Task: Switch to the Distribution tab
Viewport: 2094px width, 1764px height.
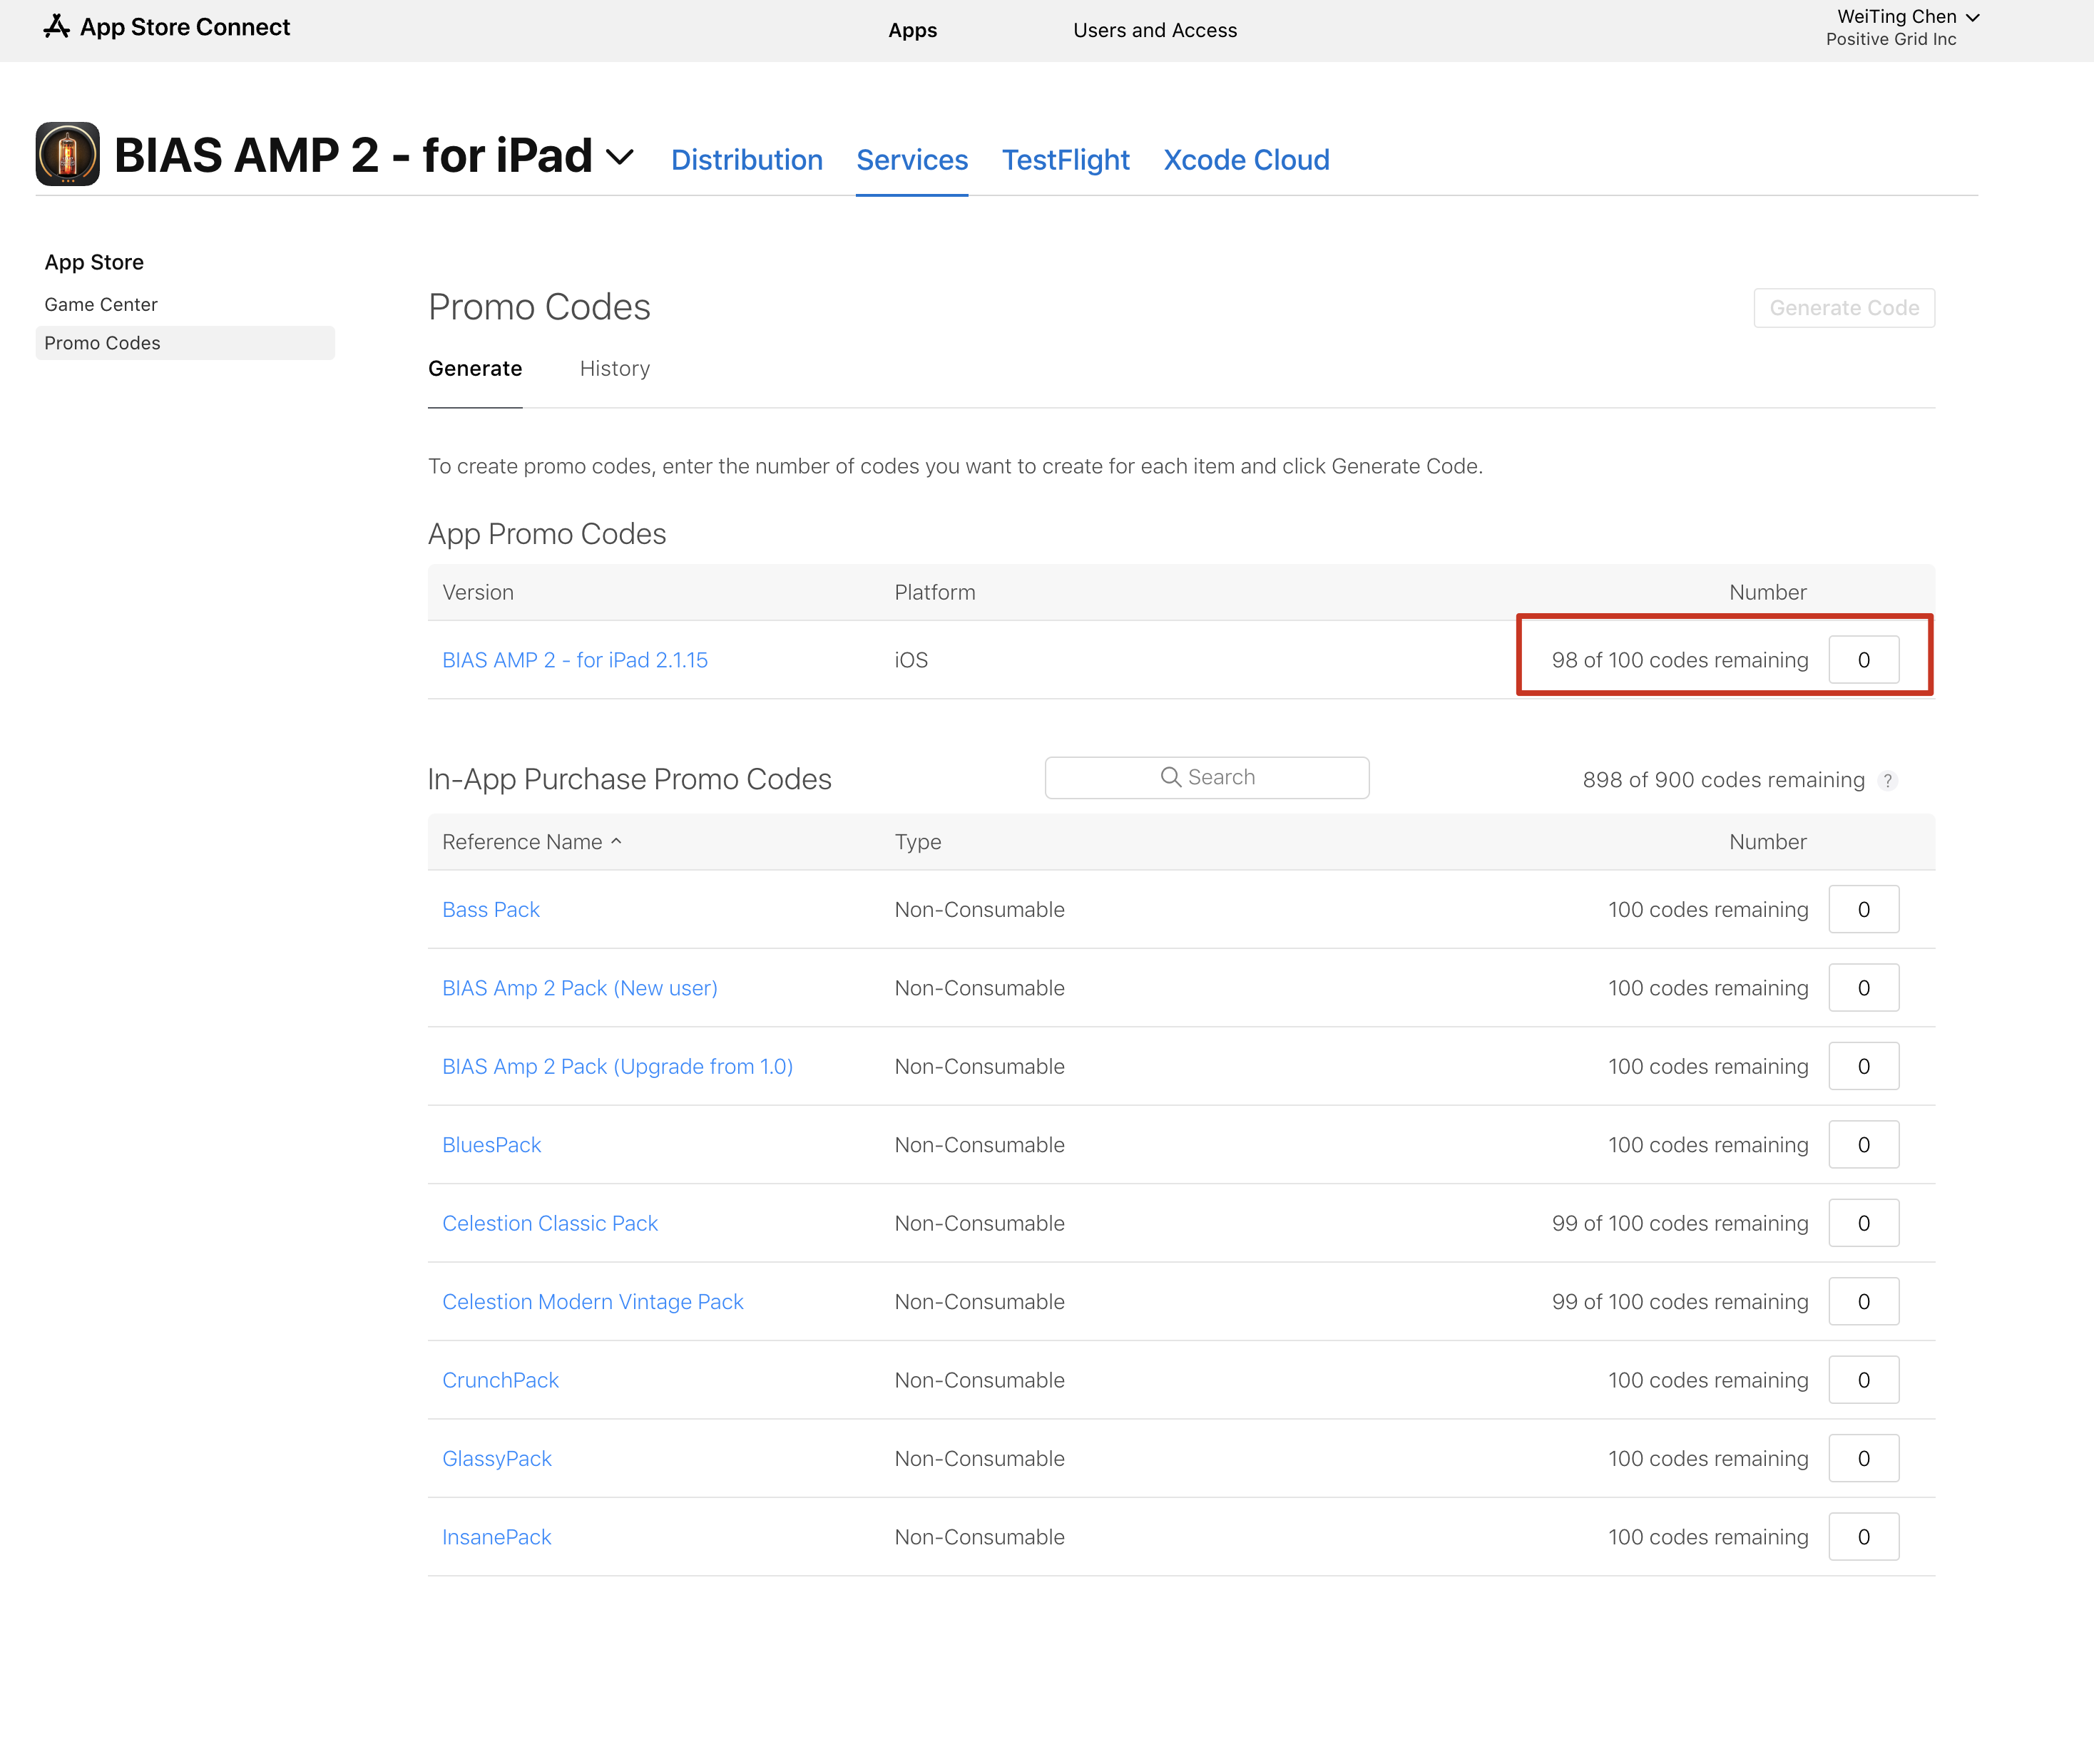Action: (x=747, y=160)
